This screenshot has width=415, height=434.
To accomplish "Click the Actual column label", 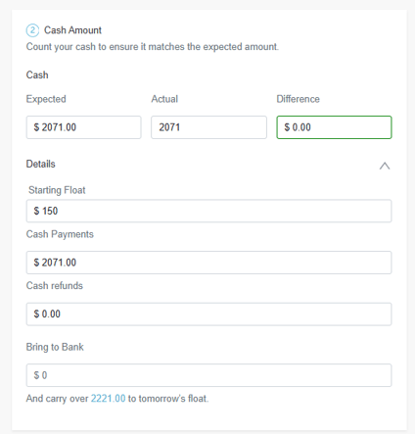I will [164, 99].
